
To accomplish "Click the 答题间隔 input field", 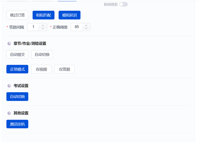I will (x=33, y=27).
